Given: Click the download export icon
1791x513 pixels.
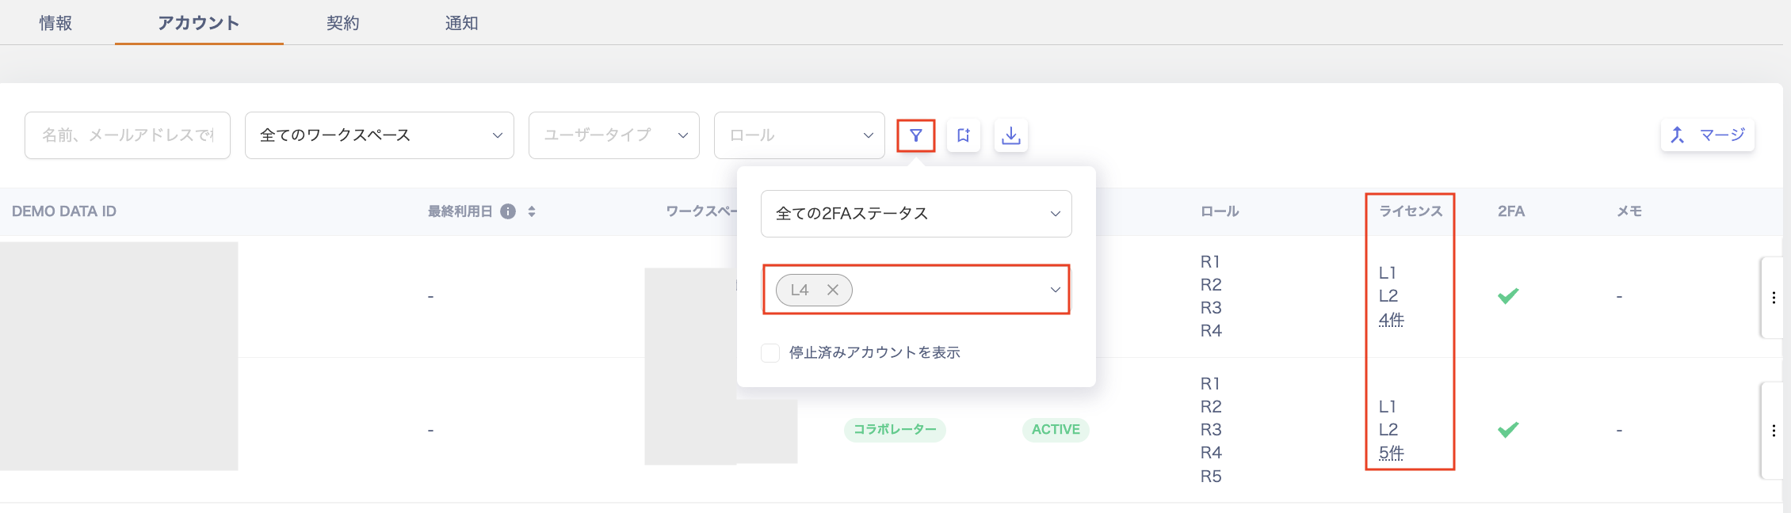Looking at the screenshot, I should coord(1010,135).
